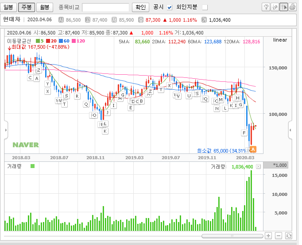Open the U disclosure marker

(189, 96)
